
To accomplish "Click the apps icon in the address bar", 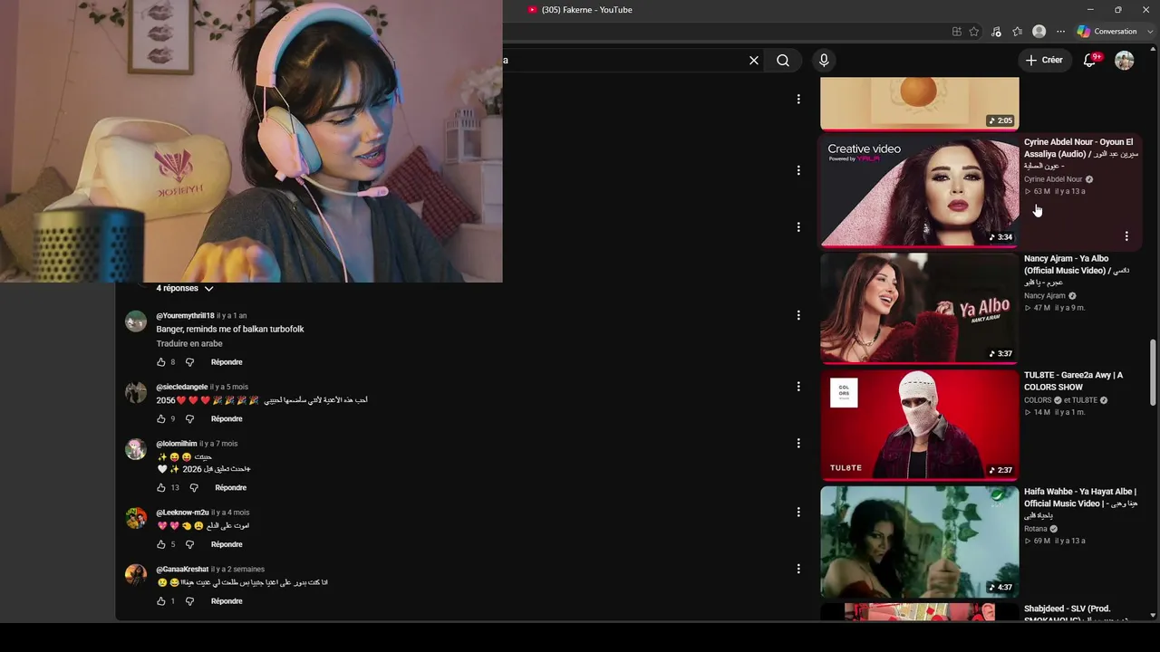I will point(956,32).
